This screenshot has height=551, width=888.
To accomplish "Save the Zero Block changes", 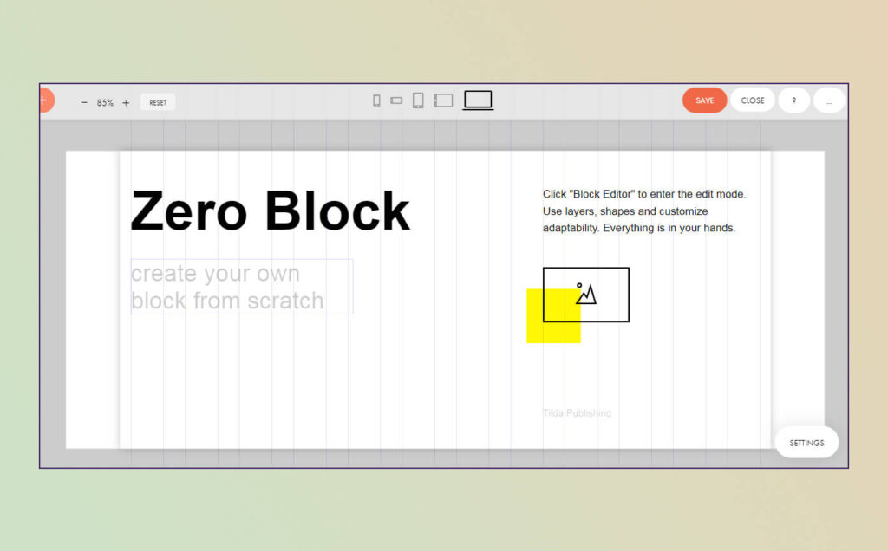I will (x=704, y=100).
